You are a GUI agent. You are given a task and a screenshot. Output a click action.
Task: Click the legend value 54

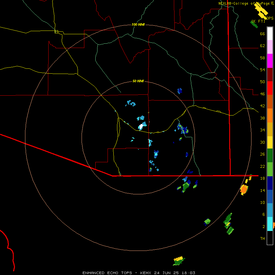262,70
